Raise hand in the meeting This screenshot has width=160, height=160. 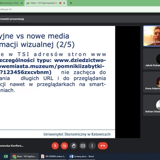74,146
